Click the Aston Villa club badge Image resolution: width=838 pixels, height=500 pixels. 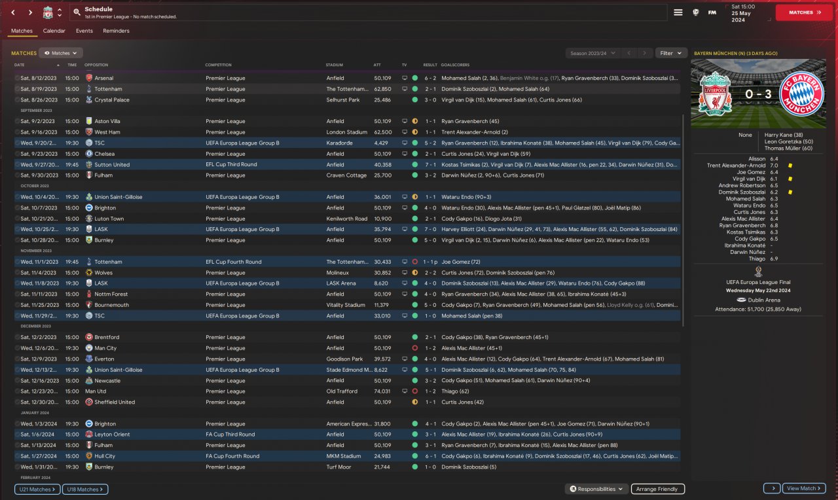pos(89,121)
